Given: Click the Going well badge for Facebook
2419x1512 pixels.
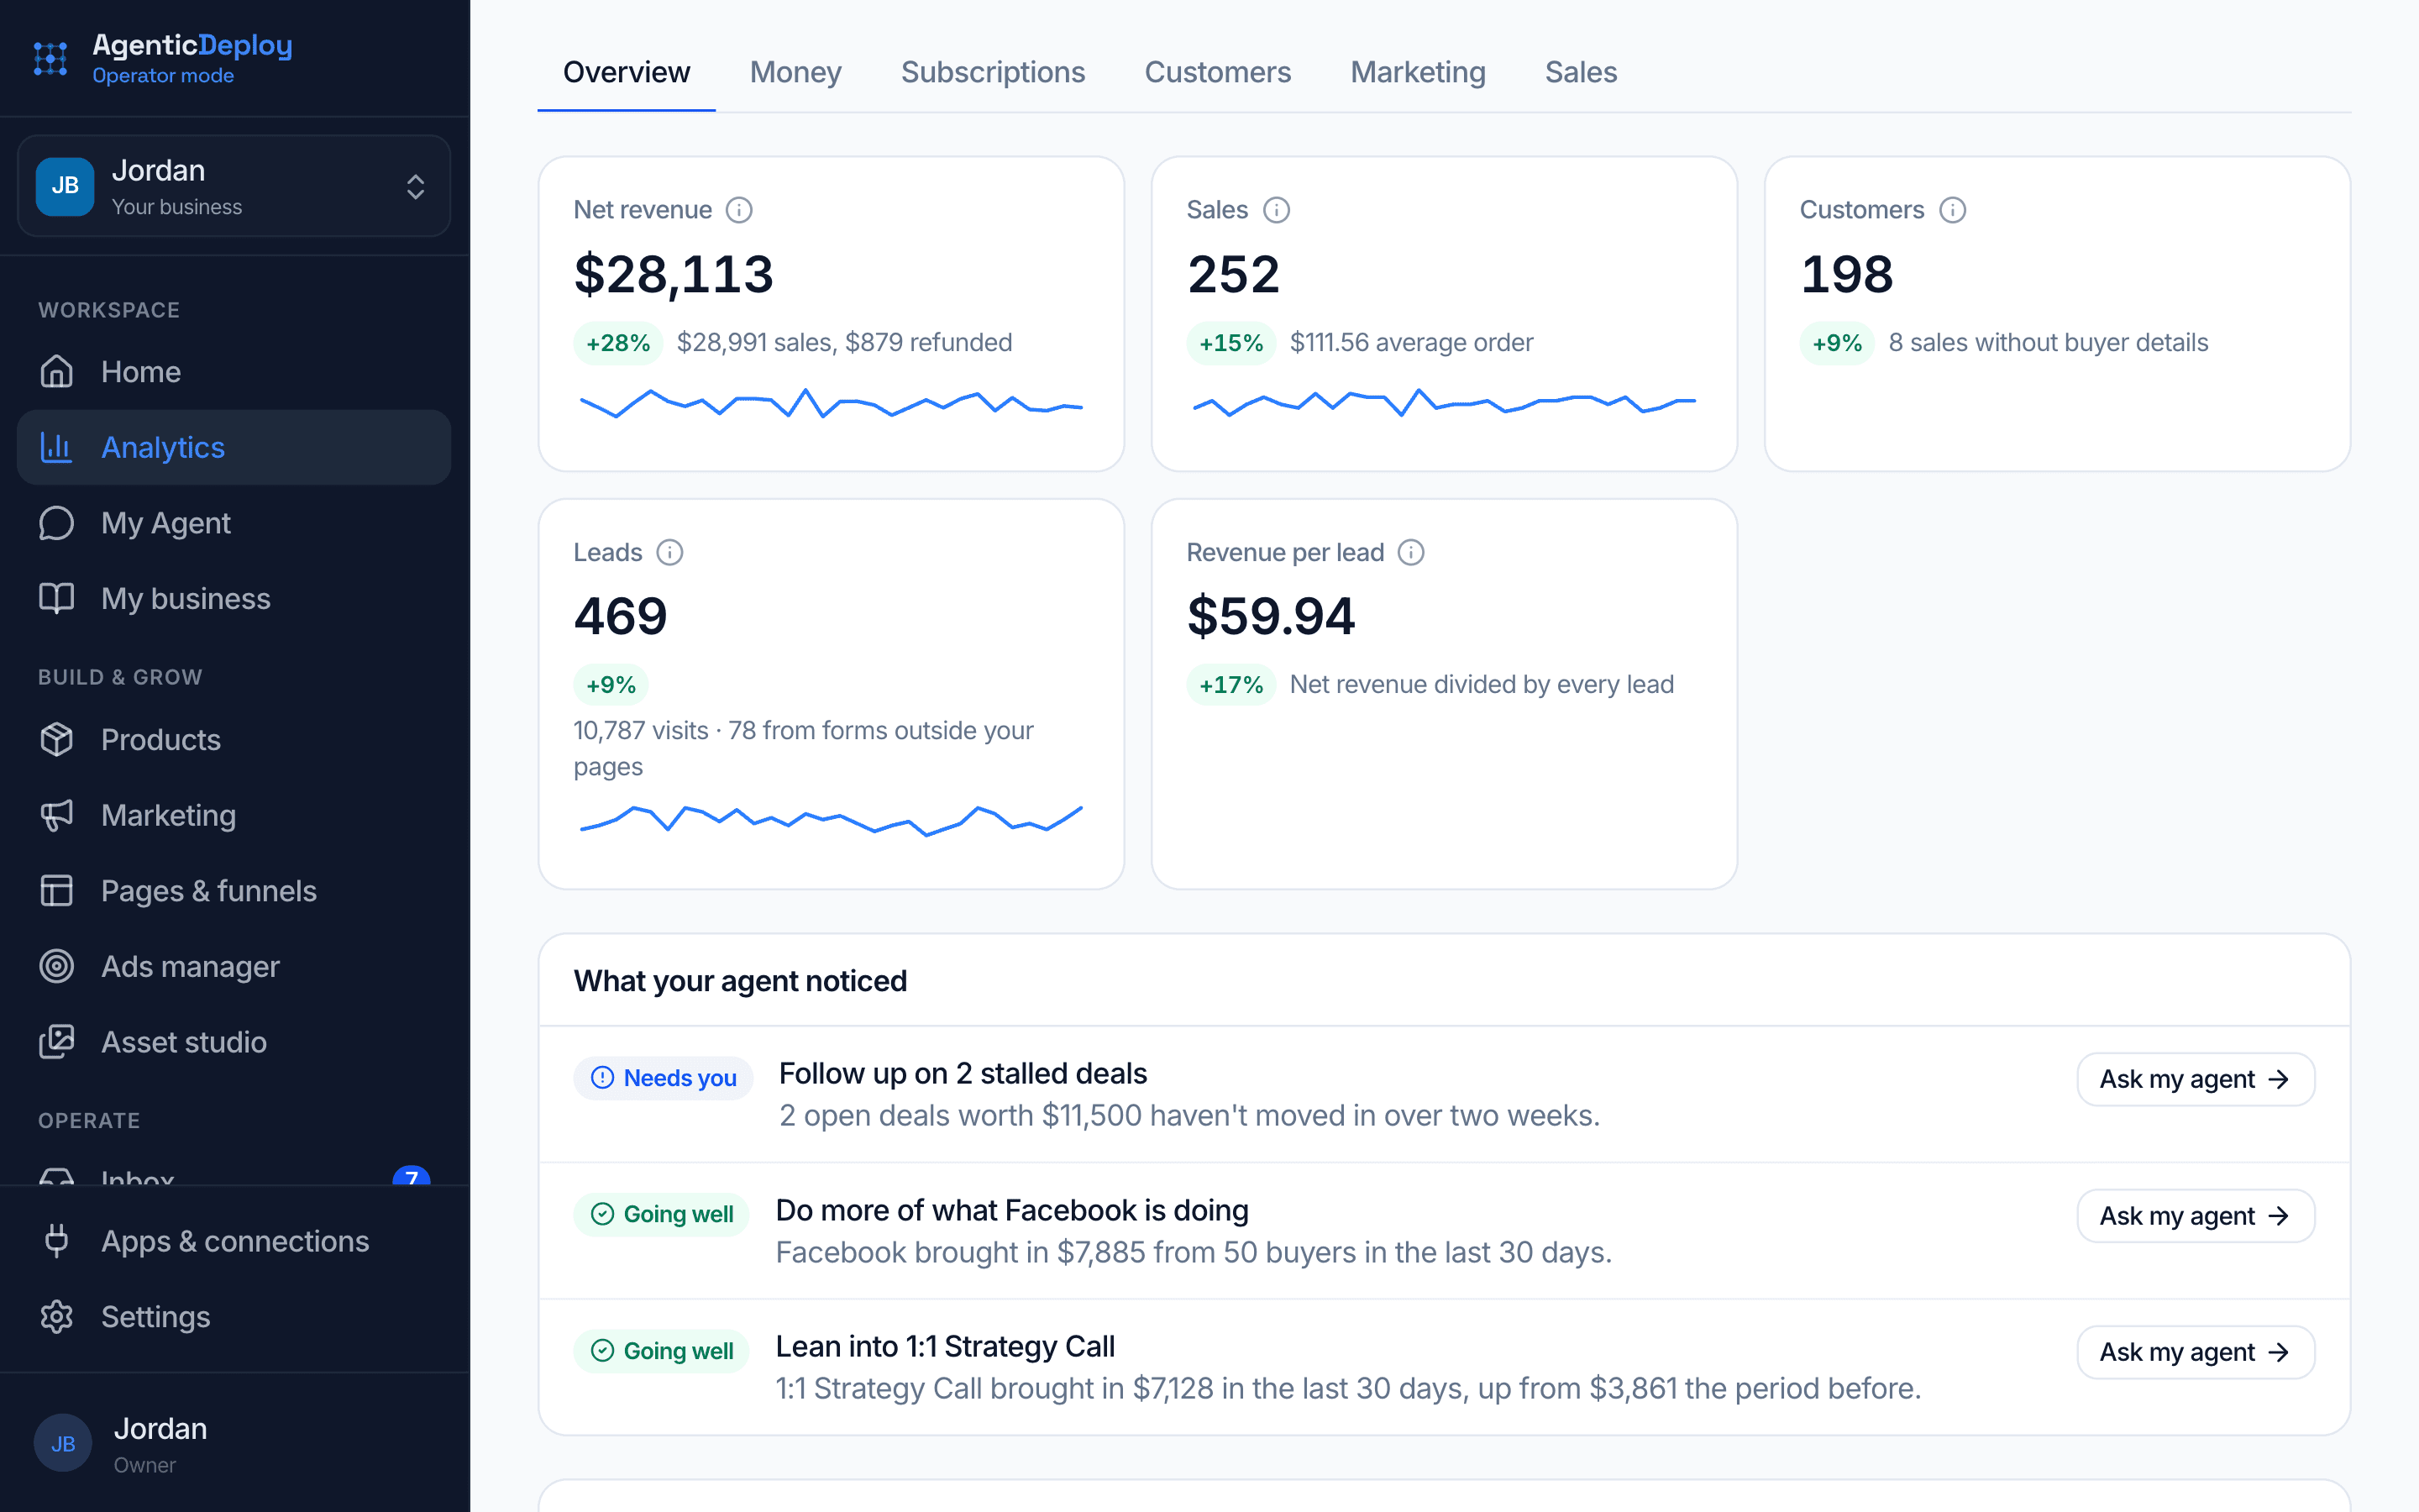Looking at the screenshot, I should click(661, 1214).
